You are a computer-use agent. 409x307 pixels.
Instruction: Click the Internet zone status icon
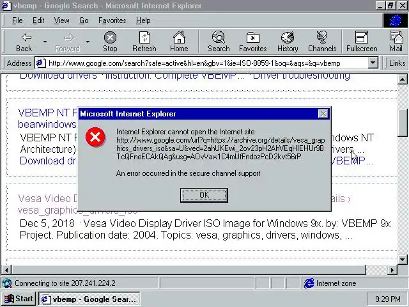click(x=309, y=283)
